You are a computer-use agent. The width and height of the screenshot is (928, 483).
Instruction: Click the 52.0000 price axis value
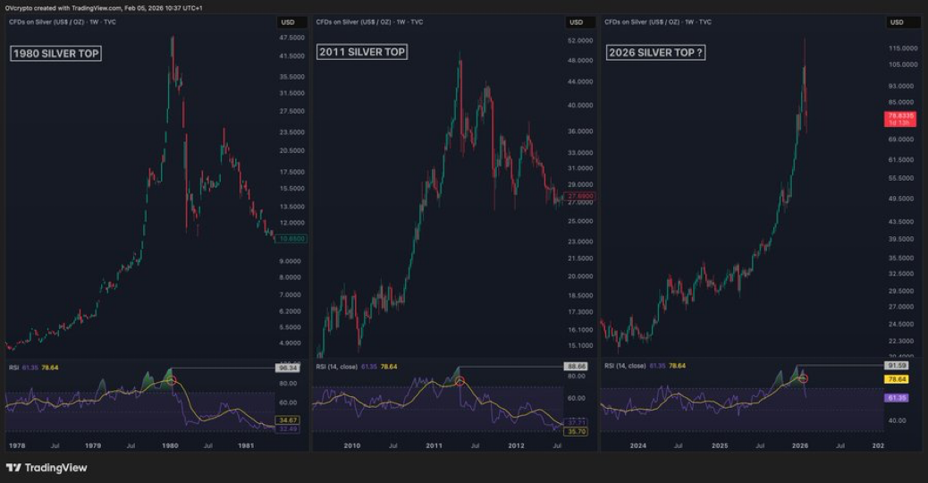click(580, 41)
